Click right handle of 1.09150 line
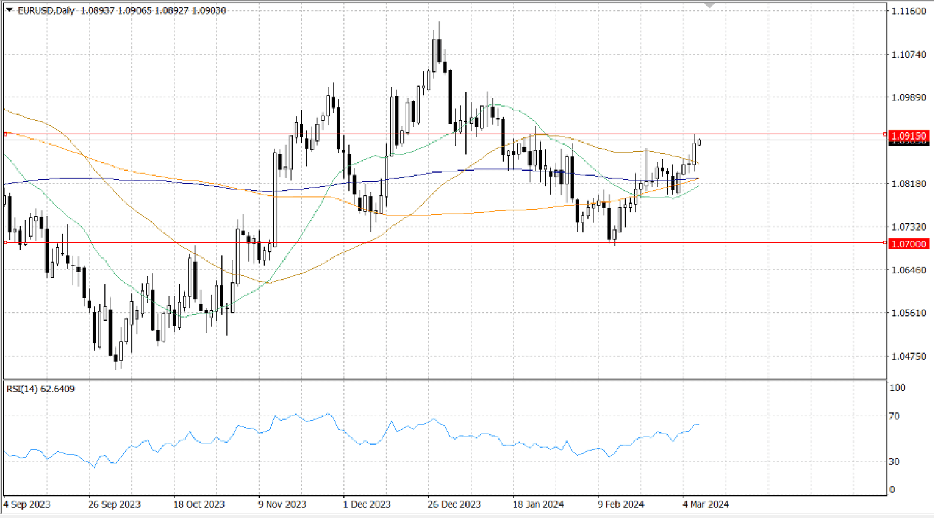Viewport: 935px width, 519px height. point(885,134)
